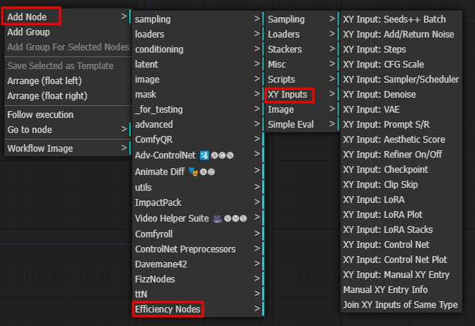
Task: Add XY Input: Steps node
Action: click(401, 50)
